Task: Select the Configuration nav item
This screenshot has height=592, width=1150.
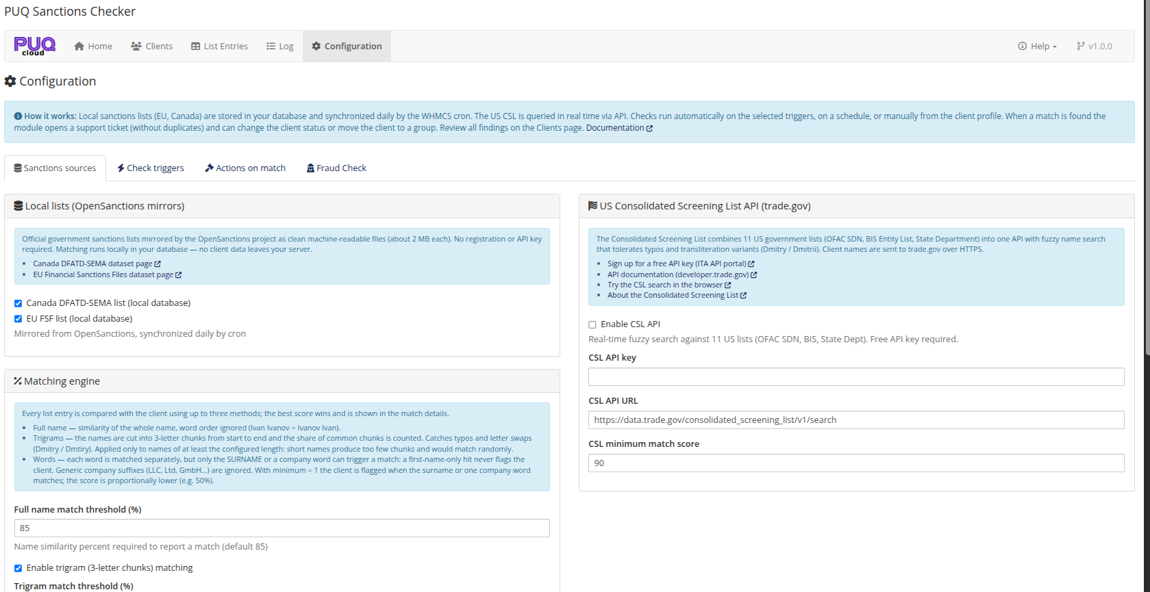Action: click(347, 46)
